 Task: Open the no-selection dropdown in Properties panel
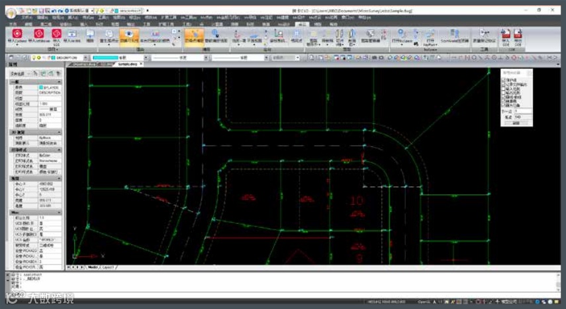click(20, 73)
